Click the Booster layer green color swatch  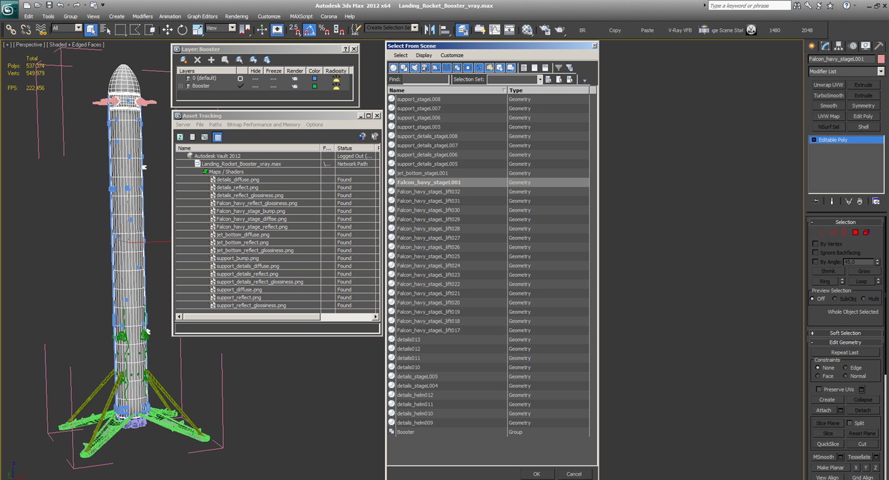click(x=314, y=86)
